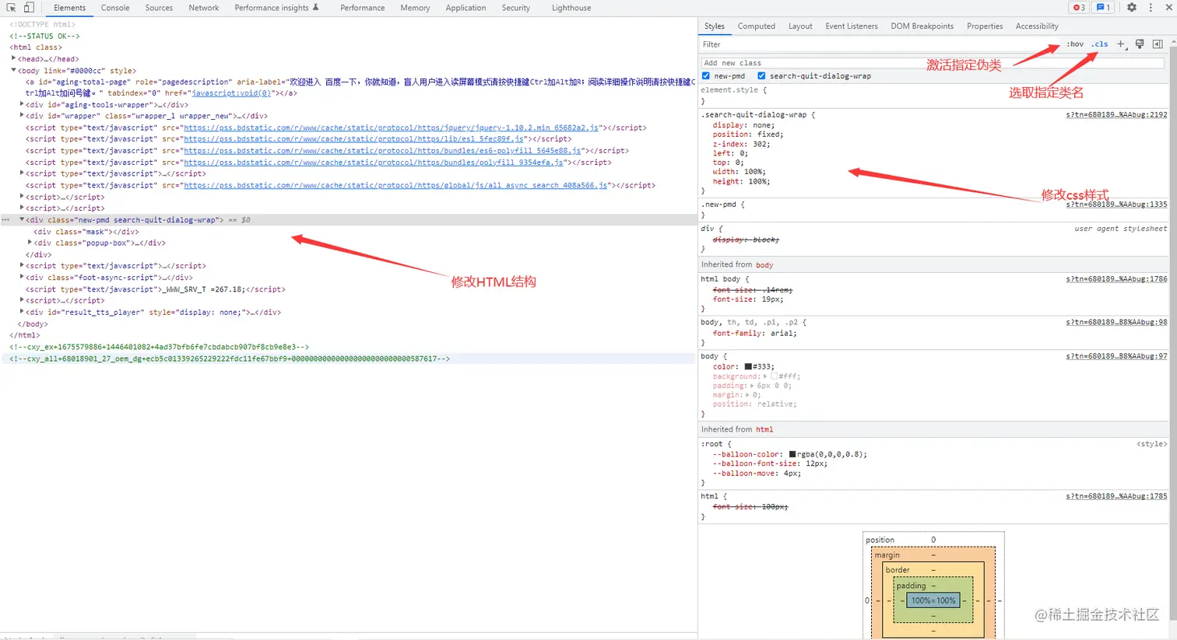Toggle the device toolbar icon
Screen dimensions: 1177x640
[29, 8]
